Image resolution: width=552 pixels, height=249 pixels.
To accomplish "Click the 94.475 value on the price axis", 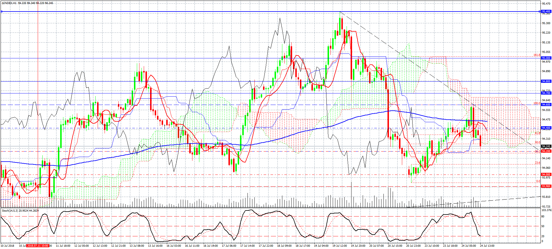I will click(546, 120).
